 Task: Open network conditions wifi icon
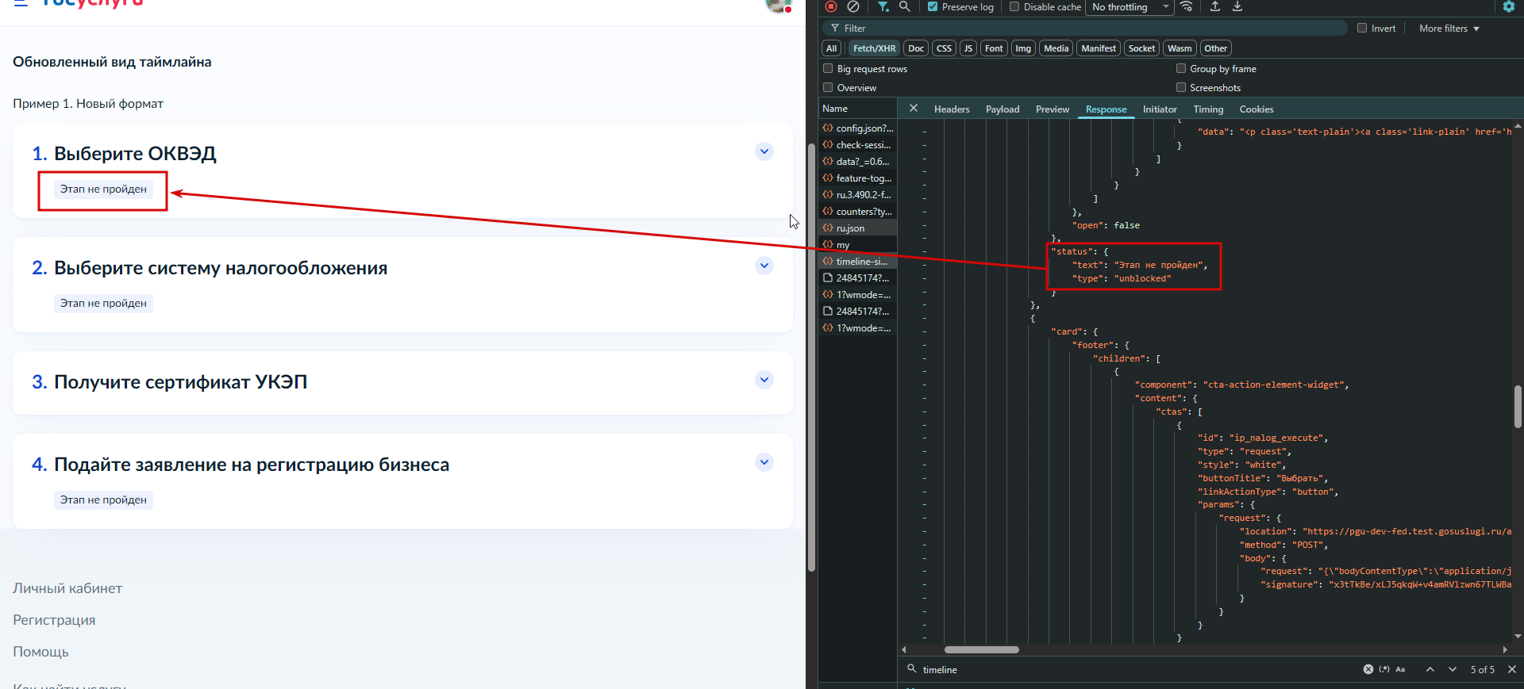(x=1187, y=6)
